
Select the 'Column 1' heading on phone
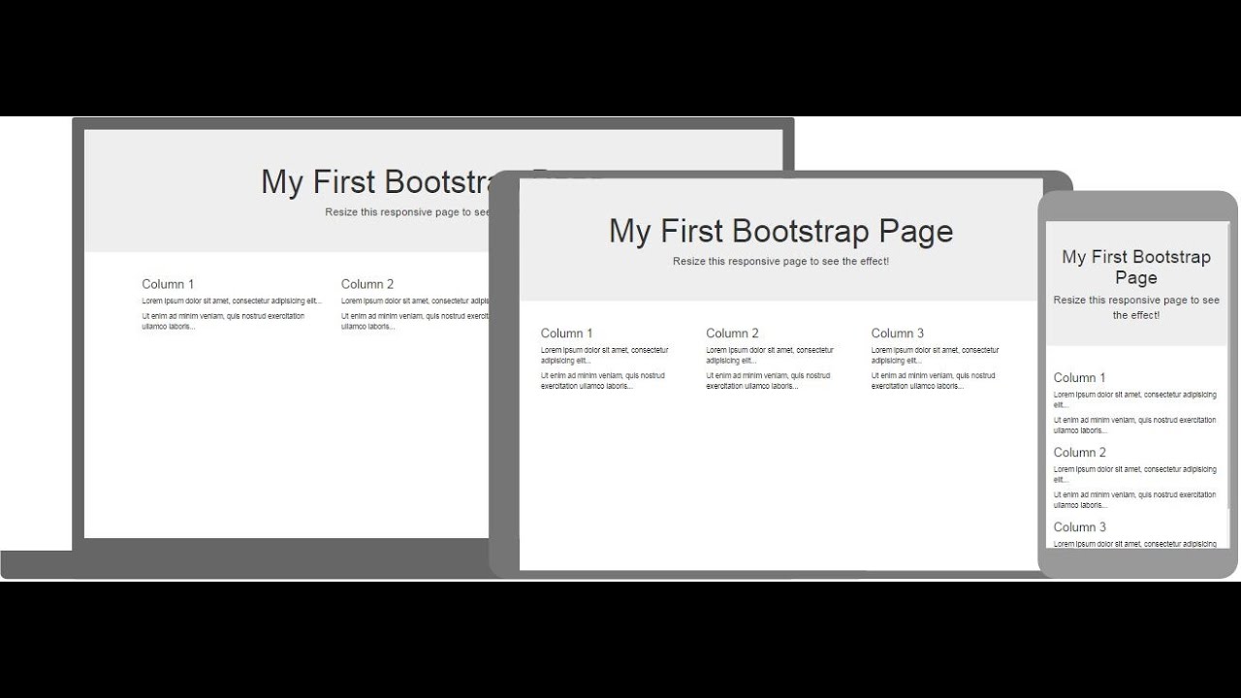click(x=1080, y=378)
